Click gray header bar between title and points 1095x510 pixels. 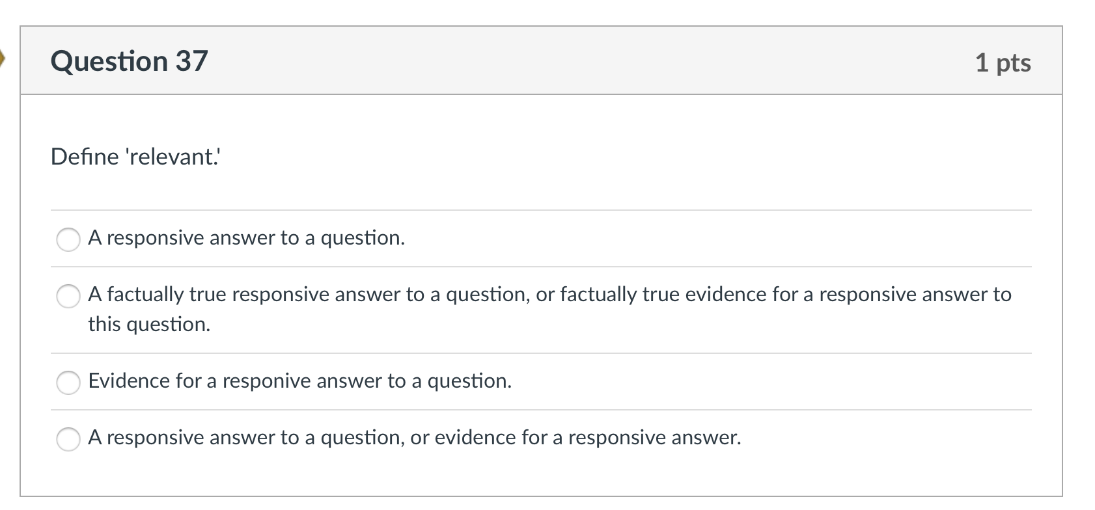coord(586,61)
